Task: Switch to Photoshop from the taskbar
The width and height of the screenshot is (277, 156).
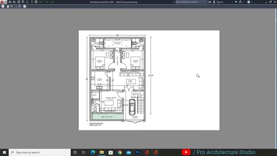Action: tap(138, 152)
